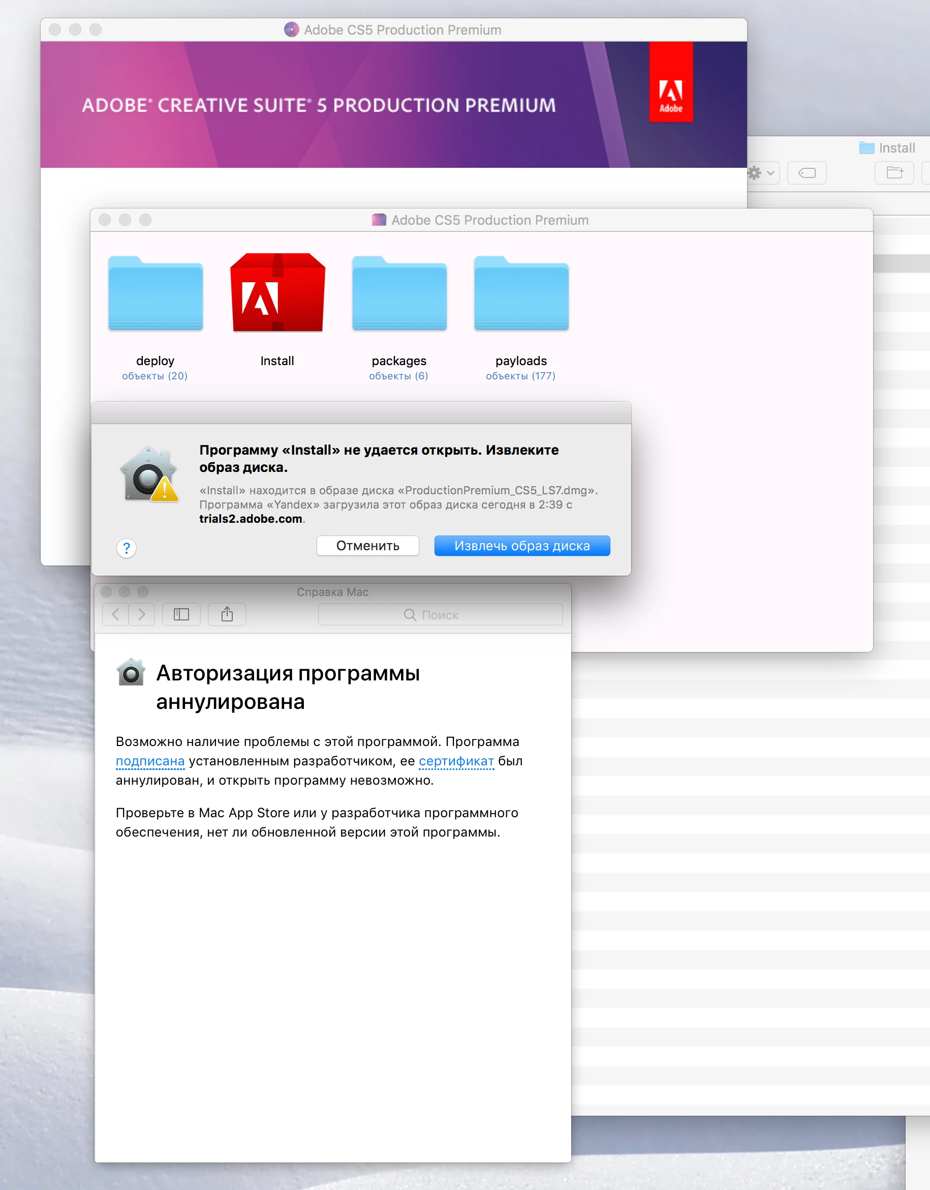Click the 'объекты (177)' count text
This screenshot has width=930, height=1190.
520,376
